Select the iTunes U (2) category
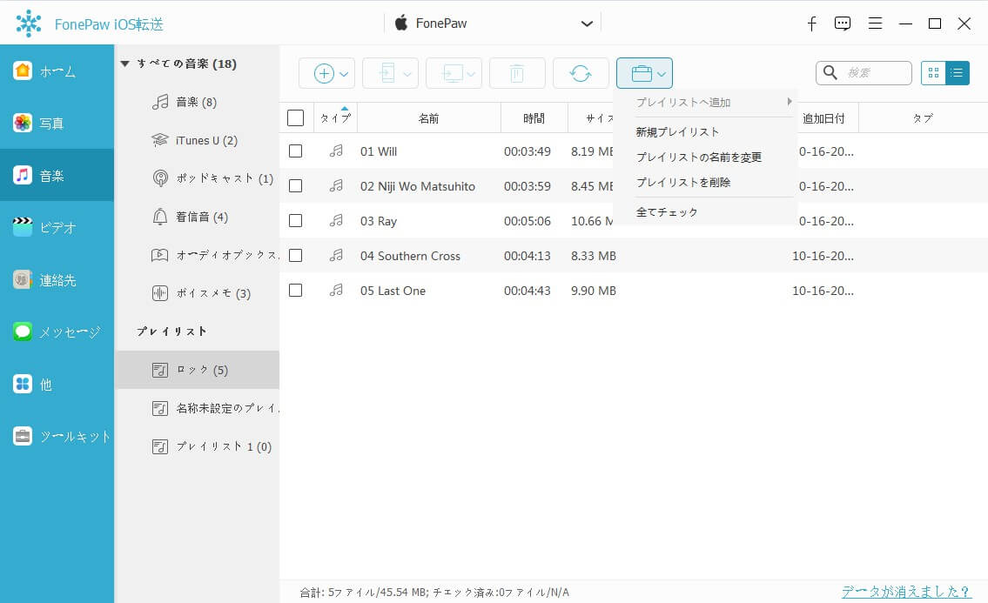Viewport: 988px width, 603px height. (197, 140)
